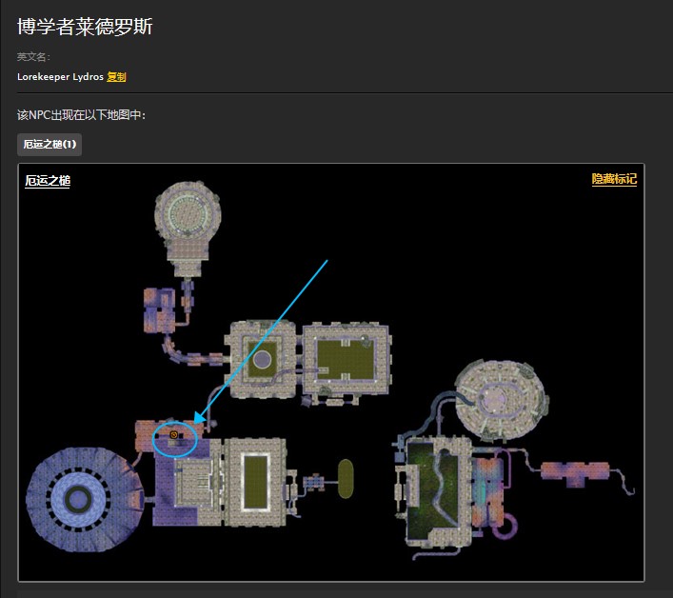Click the small orange-blue room below the tower
The height and width of the screenshot is (598, 673).
pos(158,308)
